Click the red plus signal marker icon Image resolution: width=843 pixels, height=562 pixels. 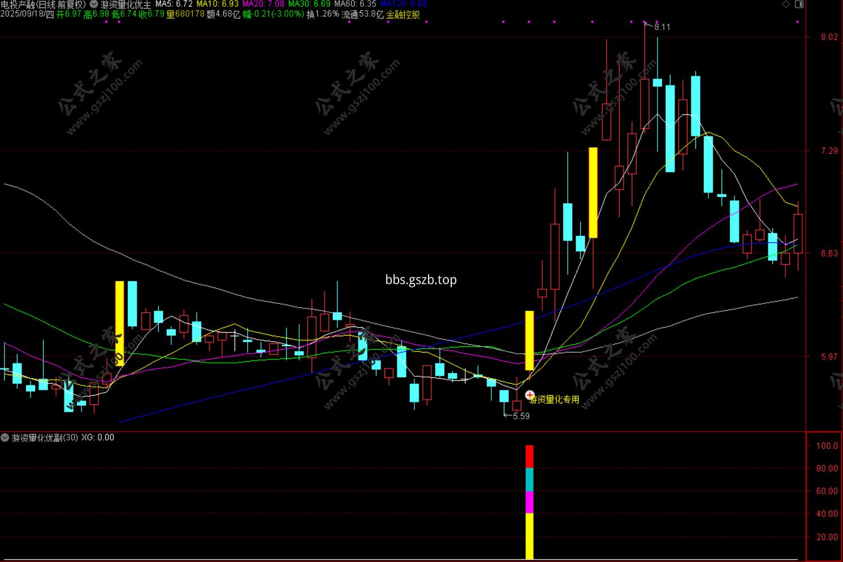pos(530,395)
